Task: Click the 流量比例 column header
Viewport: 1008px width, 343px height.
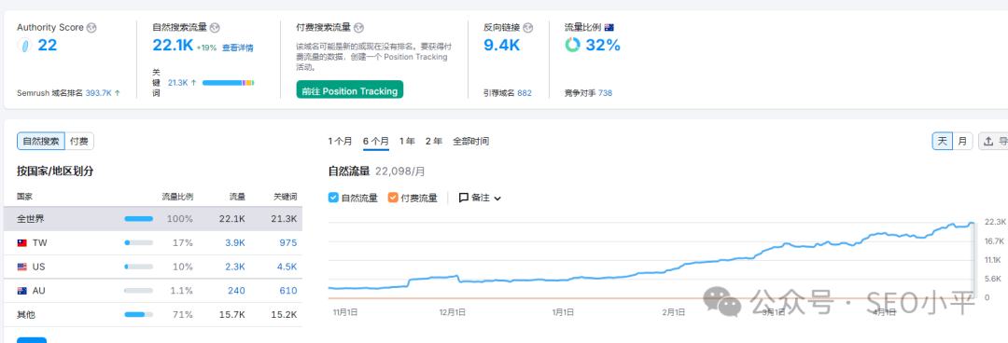Action: tap(177, 197)
